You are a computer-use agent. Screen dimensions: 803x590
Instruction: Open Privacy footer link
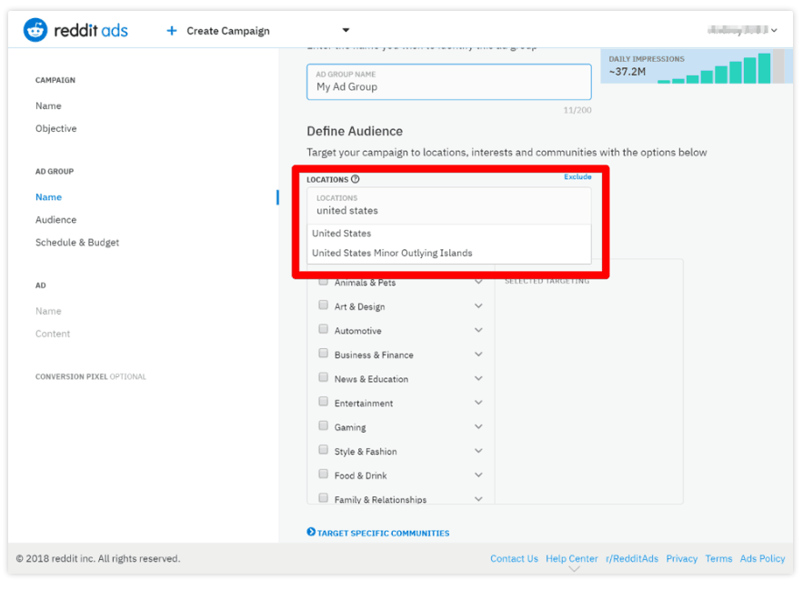pos(682,559)
